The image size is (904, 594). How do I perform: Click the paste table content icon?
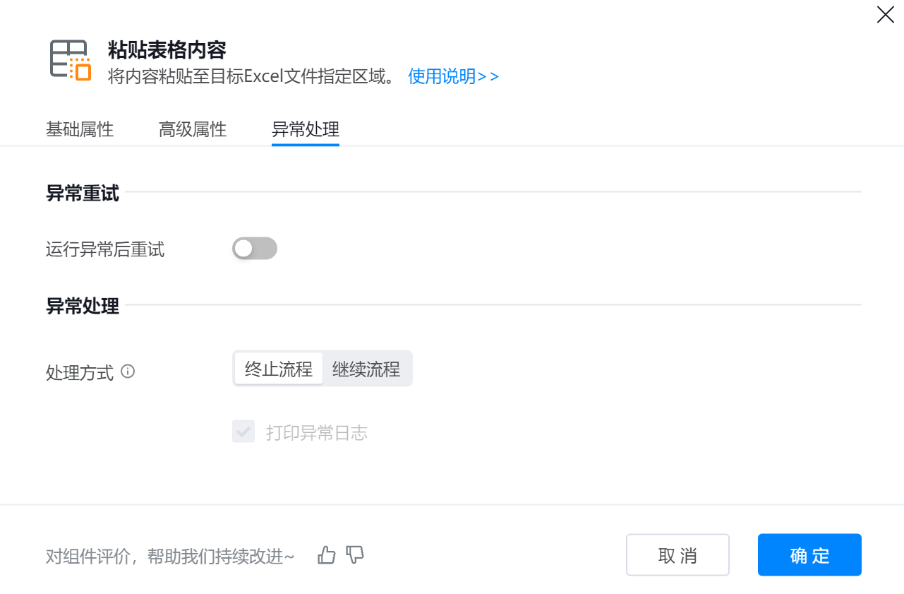coord(71,60)
